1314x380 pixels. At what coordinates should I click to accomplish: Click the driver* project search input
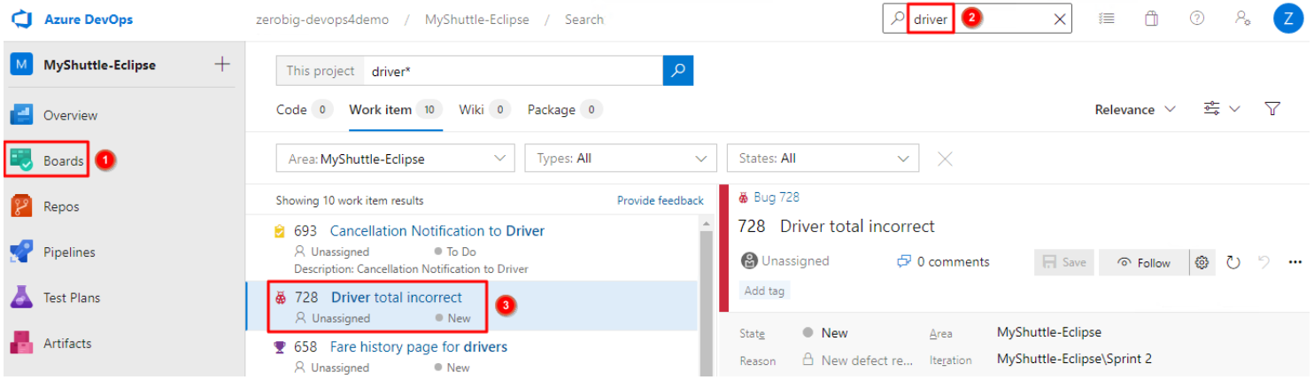click(514, 71)
